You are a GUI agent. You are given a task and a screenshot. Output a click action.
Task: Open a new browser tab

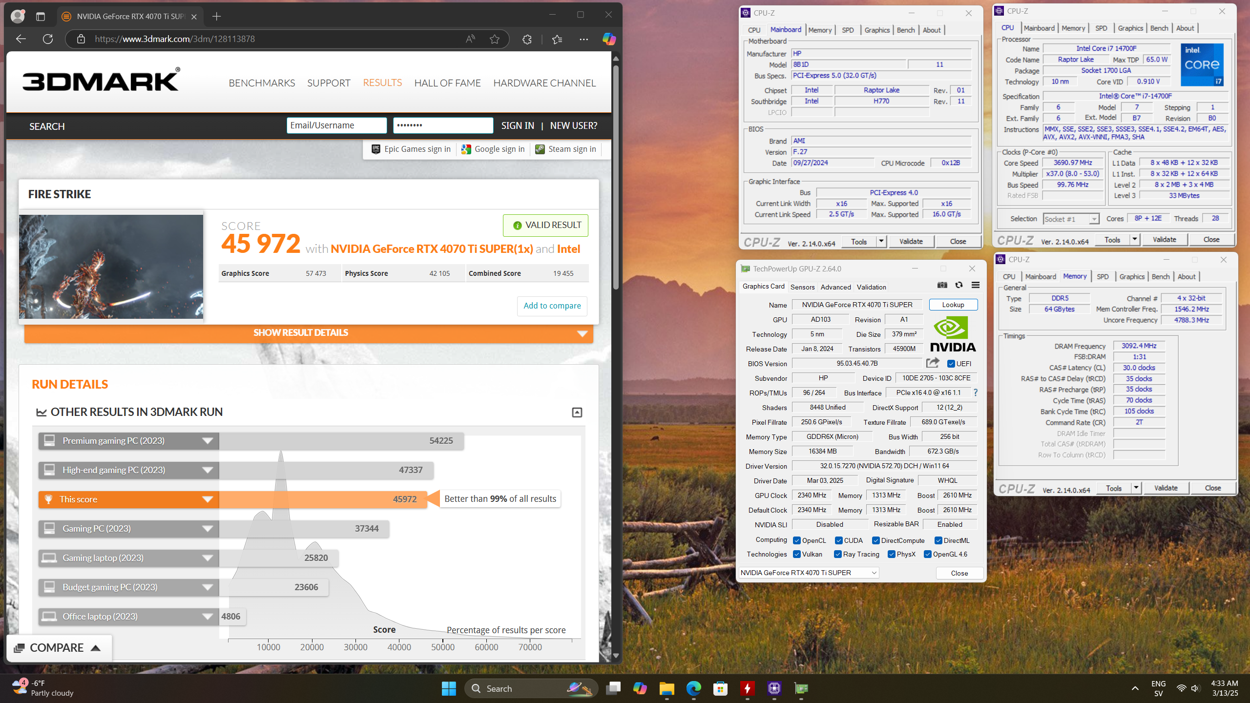click(217, 17)
